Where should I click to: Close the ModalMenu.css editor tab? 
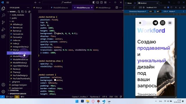click(x=92, y=8)
